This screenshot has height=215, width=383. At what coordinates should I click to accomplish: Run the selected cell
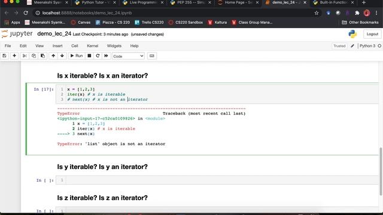tap(77, 56)
